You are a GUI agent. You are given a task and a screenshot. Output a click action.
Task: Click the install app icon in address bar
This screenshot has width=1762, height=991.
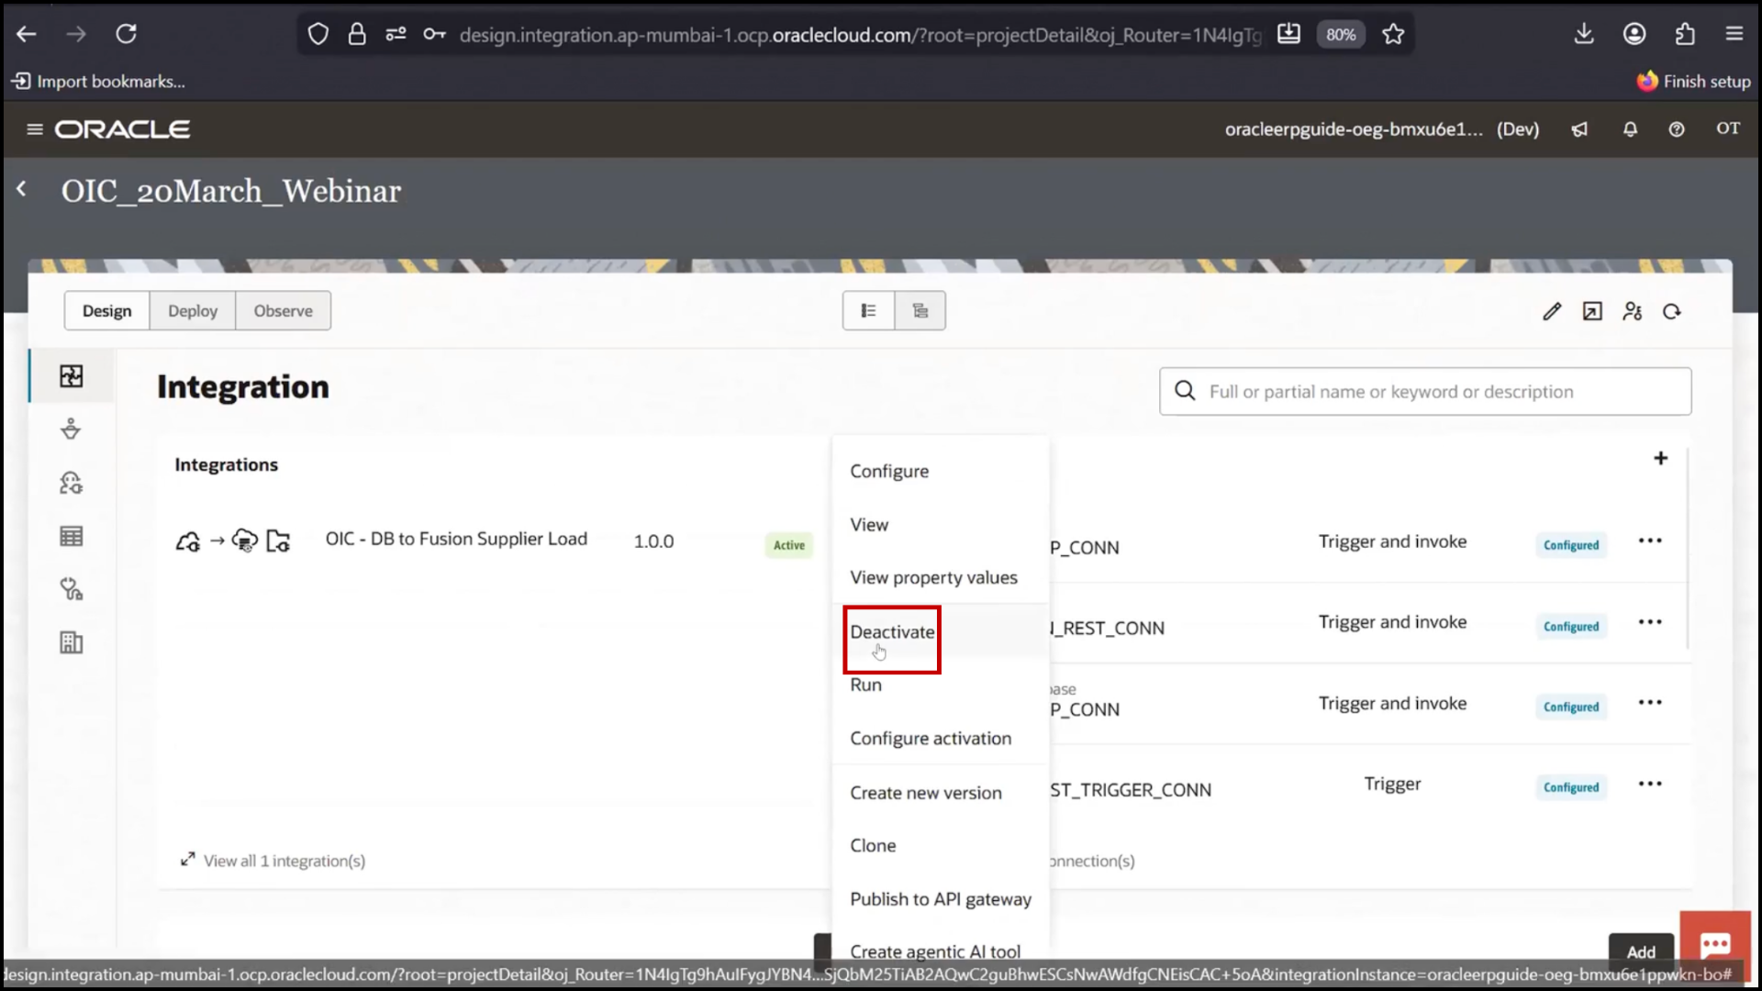coord(1288,35)
